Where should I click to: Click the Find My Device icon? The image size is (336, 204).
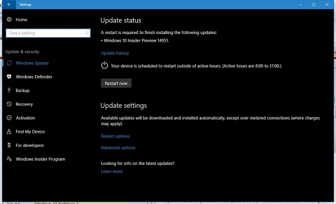(9, 131)
